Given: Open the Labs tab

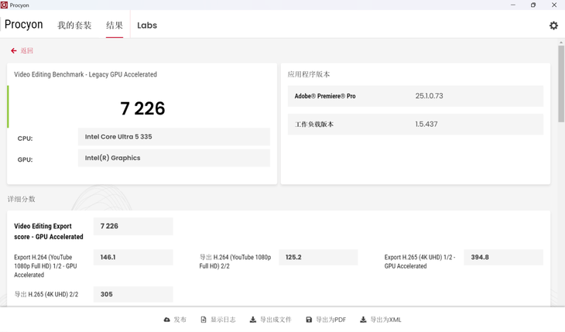Looking at the screenshot, I should click(147, 26).
